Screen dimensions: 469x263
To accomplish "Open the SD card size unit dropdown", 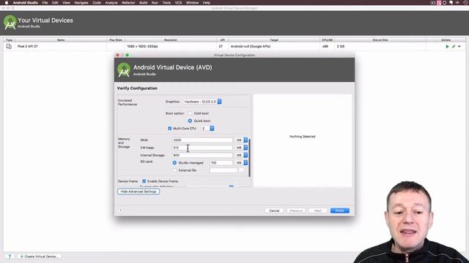I will coord(242,163).
